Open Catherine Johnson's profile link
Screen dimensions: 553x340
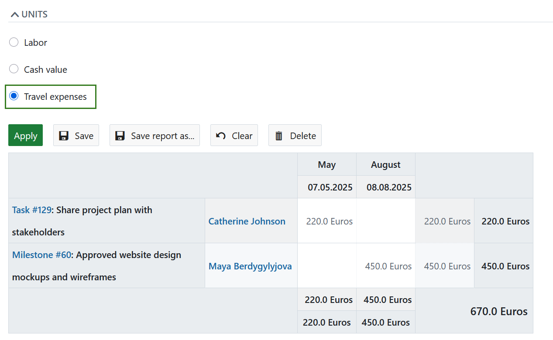[247, 221]
